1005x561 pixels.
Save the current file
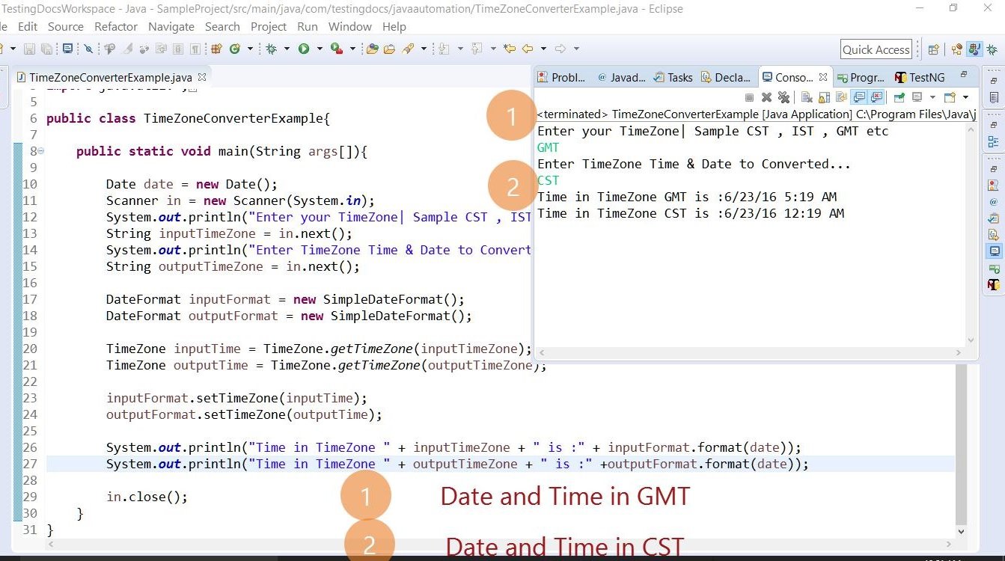click(x=28, y=49)
